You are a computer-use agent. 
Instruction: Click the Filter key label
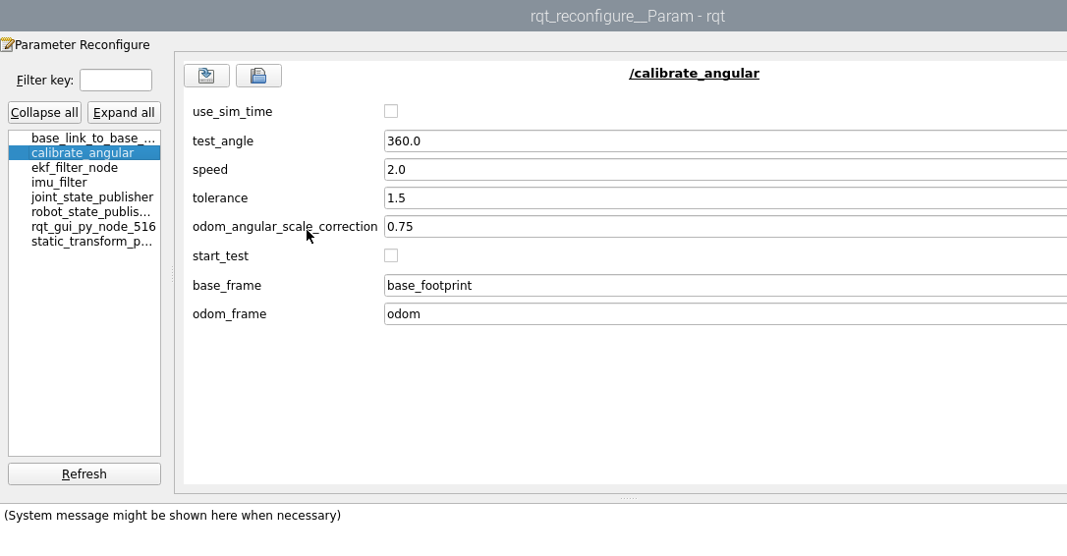click(45, 81)
